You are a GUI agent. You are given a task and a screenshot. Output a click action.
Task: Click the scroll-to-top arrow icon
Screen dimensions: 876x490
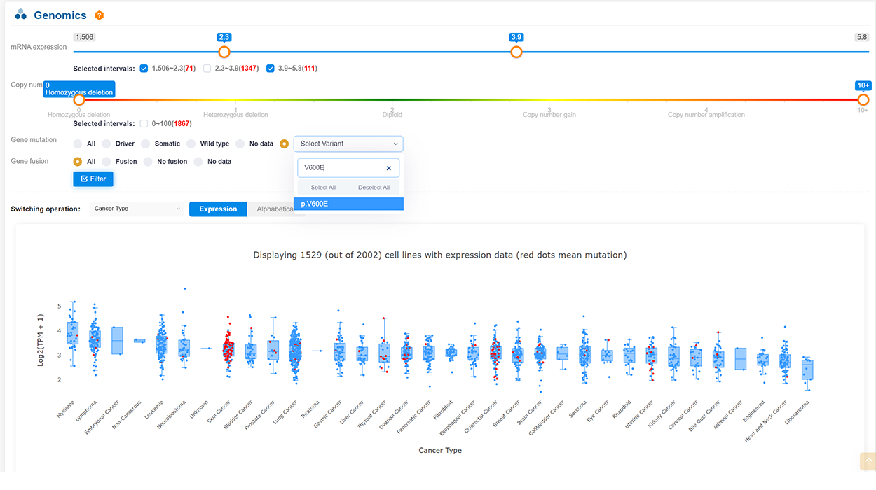click(x=867, y=461)
